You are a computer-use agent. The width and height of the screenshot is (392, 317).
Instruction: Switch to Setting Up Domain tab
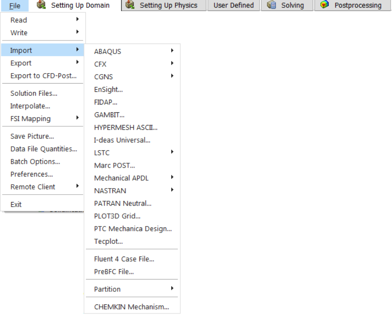pyautogui.click(x=75, y=5)
